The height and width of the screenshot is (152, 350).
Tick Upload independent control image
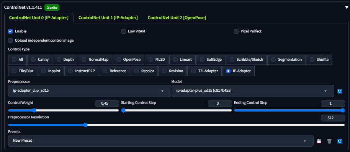(10, 40)
